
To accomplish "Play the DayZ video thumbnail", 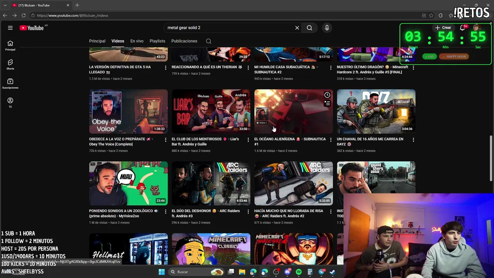I will tap(376, 112).
